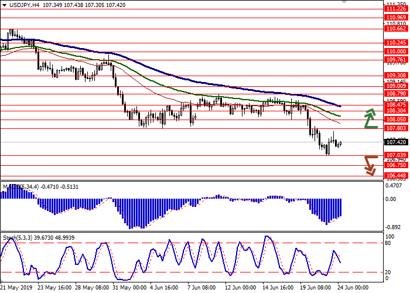Click the 109.308 price level label

coord(396,76)
